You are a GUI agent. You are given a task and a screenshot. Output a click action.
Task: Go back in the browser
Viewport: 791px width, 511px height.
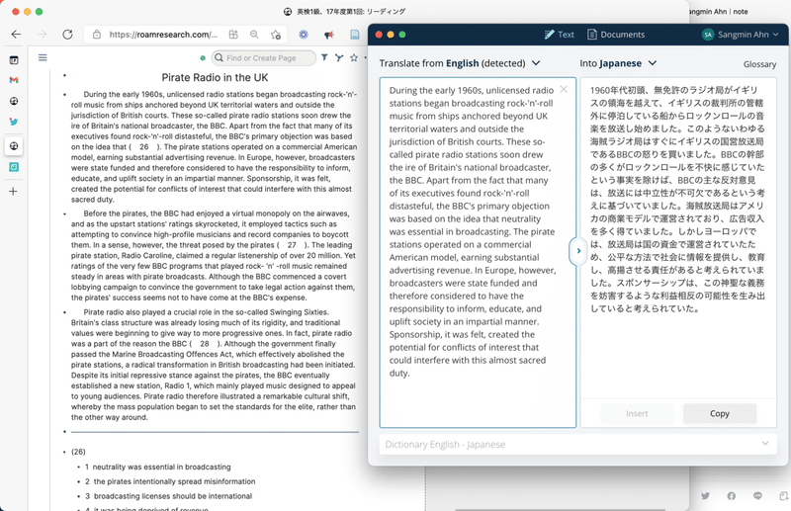(x=16, y=35)
